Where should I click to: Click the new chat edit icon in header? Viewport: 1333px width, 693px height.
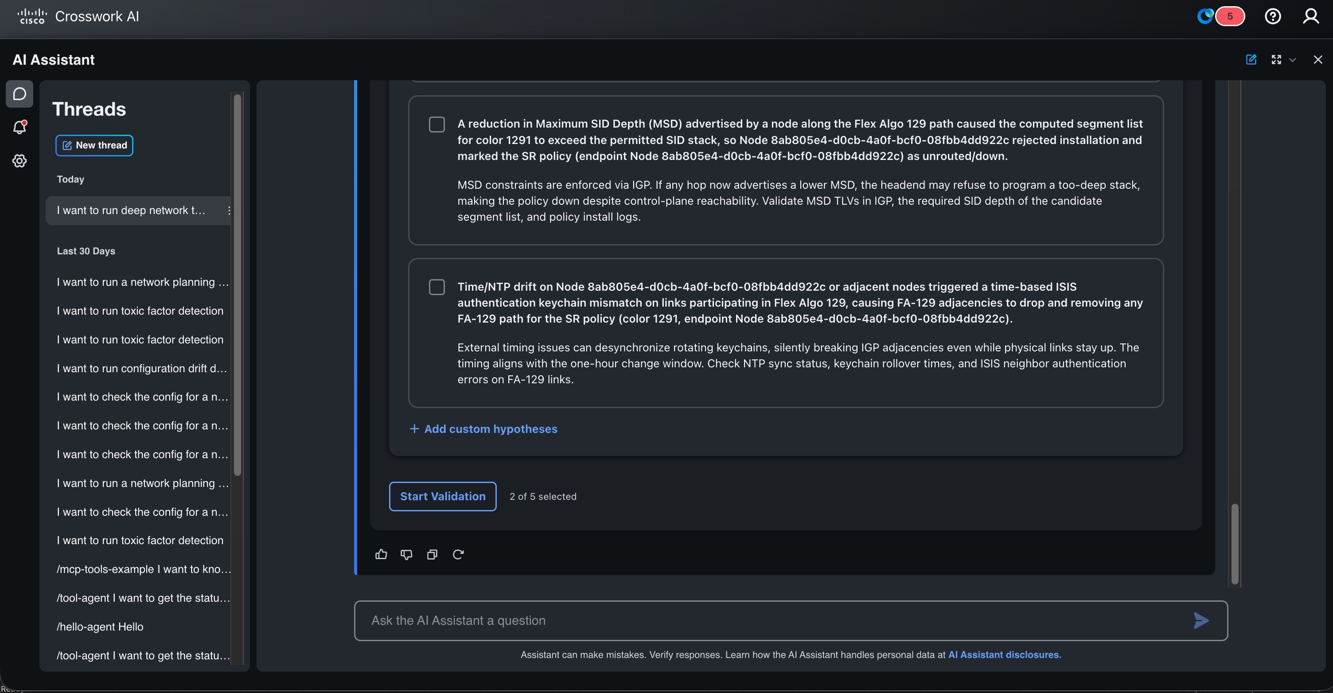(x=1251, y=59)
